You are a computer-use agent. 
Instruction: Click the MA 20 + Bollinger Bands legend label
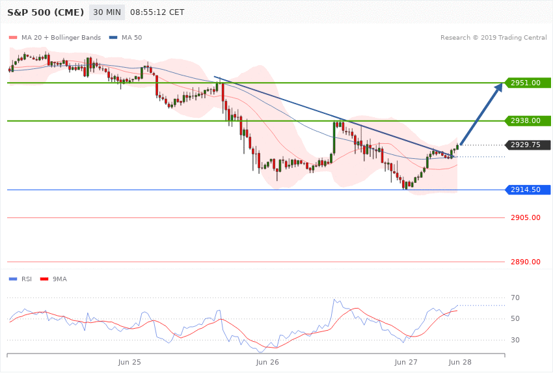(61, 37)
